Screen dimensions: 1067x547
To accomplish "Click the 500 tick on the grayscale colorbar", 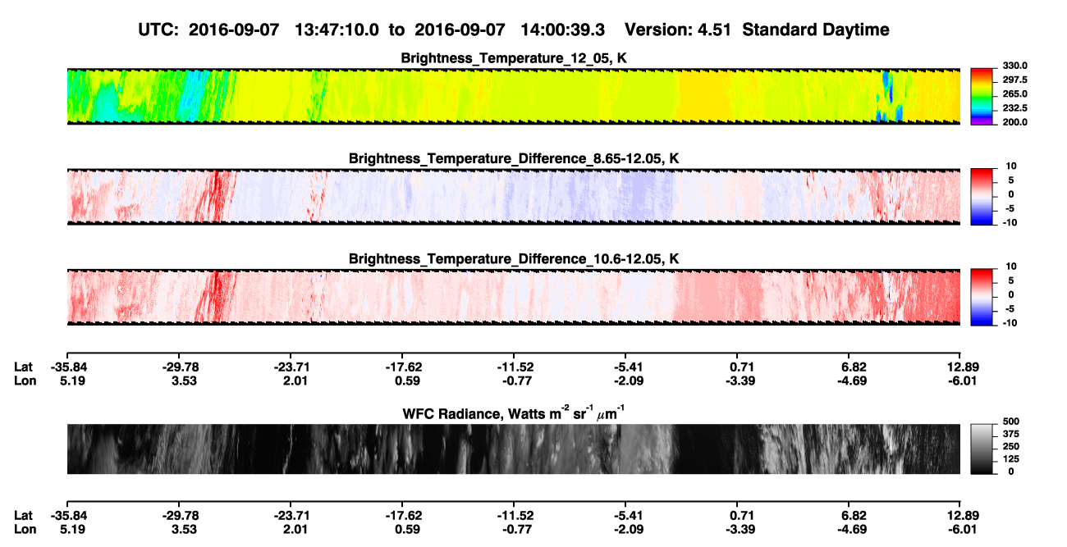I will [x=1010, y=422].
